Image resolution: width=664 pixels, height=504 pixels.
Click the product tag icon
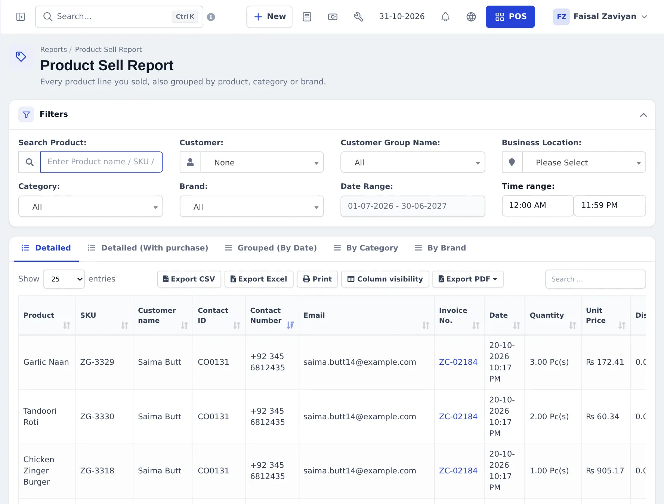click(x=21, y=57)
